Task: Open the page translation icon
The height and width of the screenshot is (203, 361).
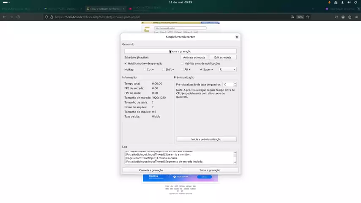Action: coord(293,17)
